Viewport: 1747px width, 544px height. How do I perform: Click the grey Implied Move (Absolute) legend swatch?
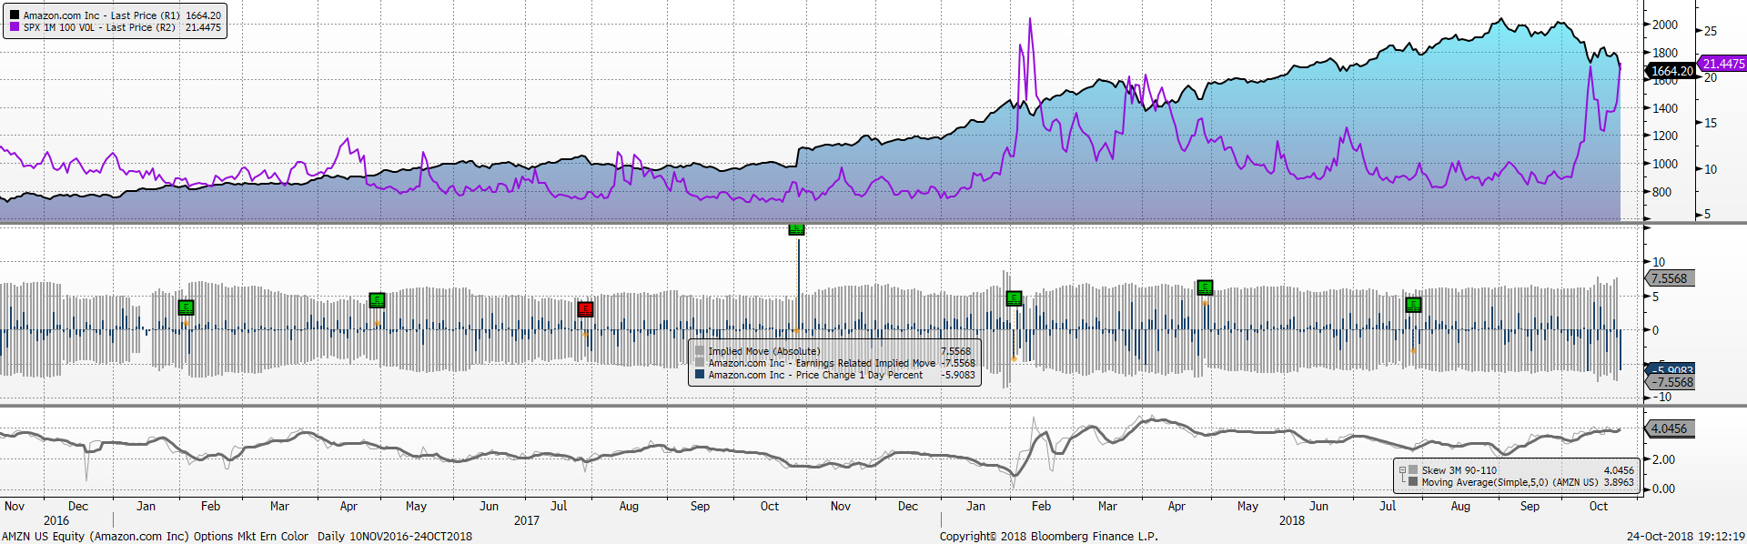click(699, 351)
